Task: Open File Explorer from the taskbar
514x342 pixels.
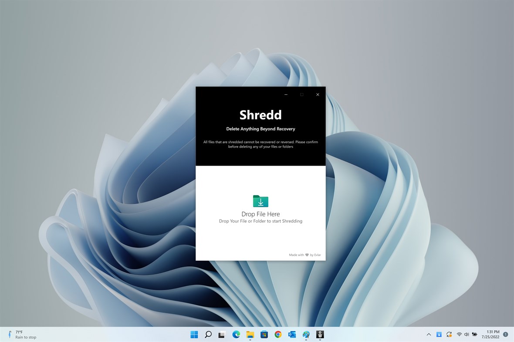Action: click(250, 335)
